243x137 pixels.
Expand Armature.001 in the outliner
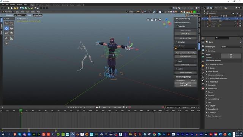[207, 19]
